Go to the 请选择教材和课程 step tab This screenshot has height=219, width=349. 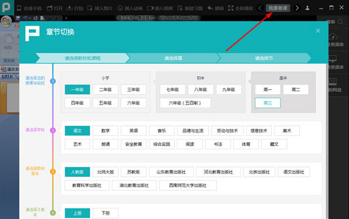point(83,58)
